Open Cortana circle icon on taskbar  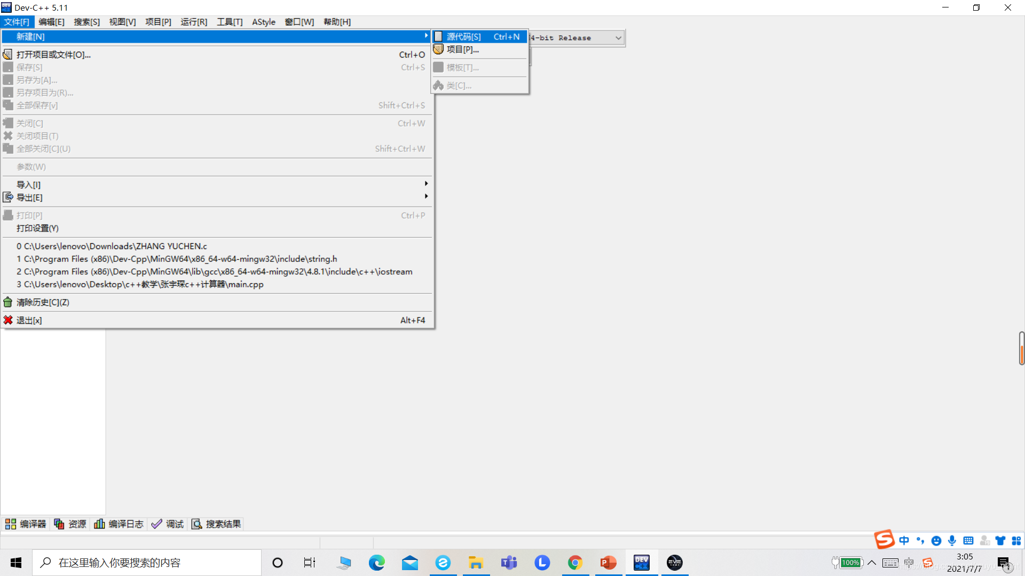(x=278, y=563)
